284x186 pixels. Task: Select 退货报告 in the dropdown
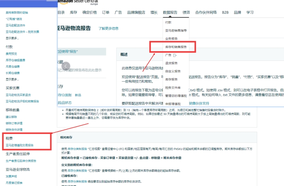point(171,63)
